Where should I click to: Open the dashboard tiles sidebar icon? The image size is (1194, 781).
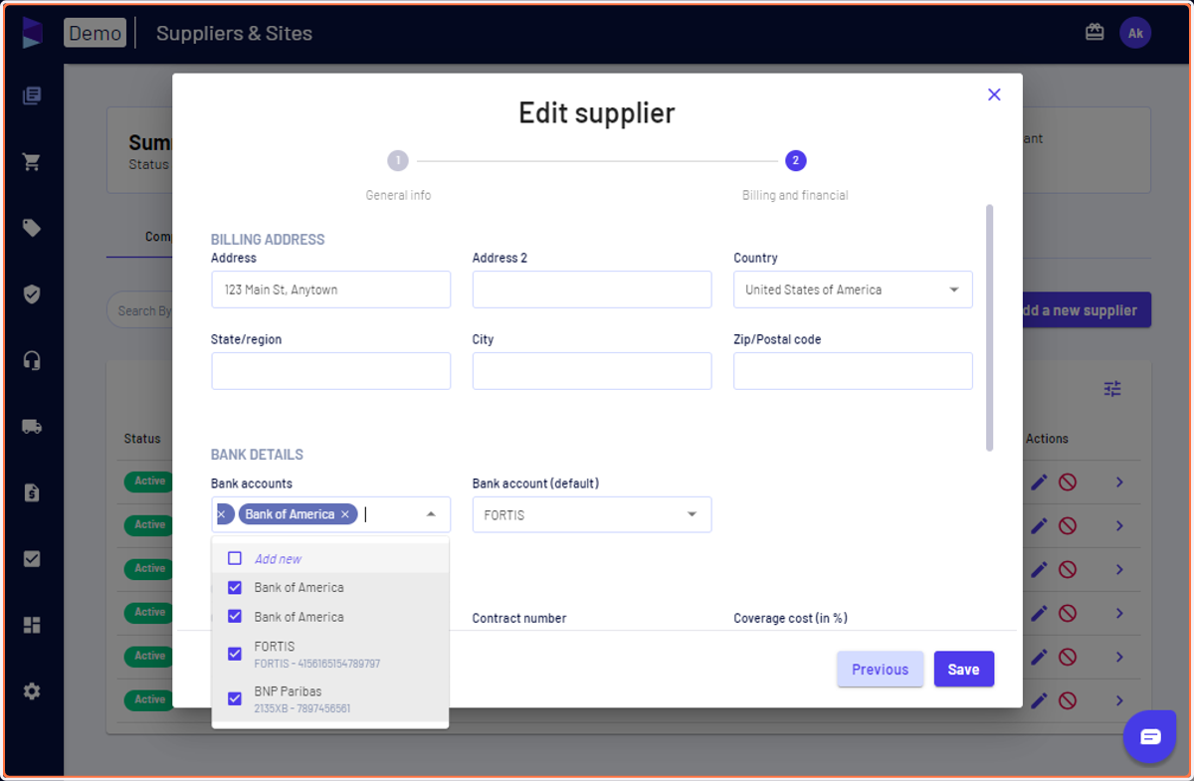pos(32,625)
